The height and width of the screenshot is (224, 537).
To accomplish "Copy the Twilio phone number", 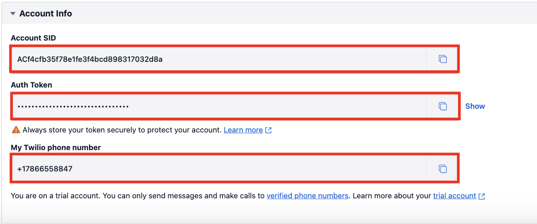I will coord(442,169).
